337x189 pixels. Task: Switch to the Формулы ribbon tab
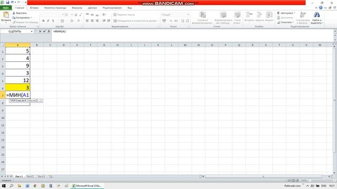[x=77, y=8]
